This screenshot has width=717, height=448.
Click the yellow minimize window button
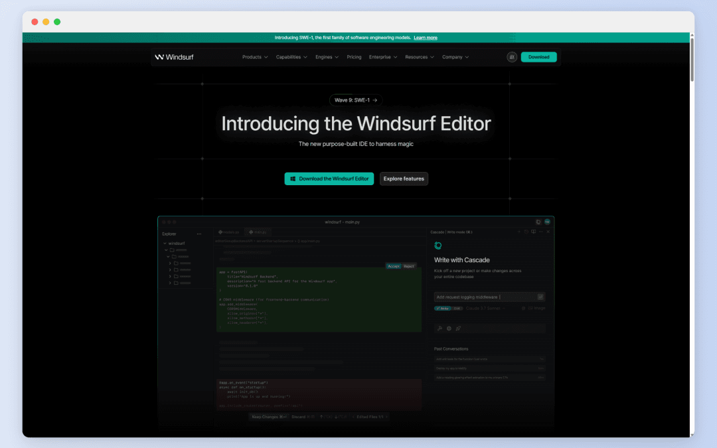coord(46,22)
